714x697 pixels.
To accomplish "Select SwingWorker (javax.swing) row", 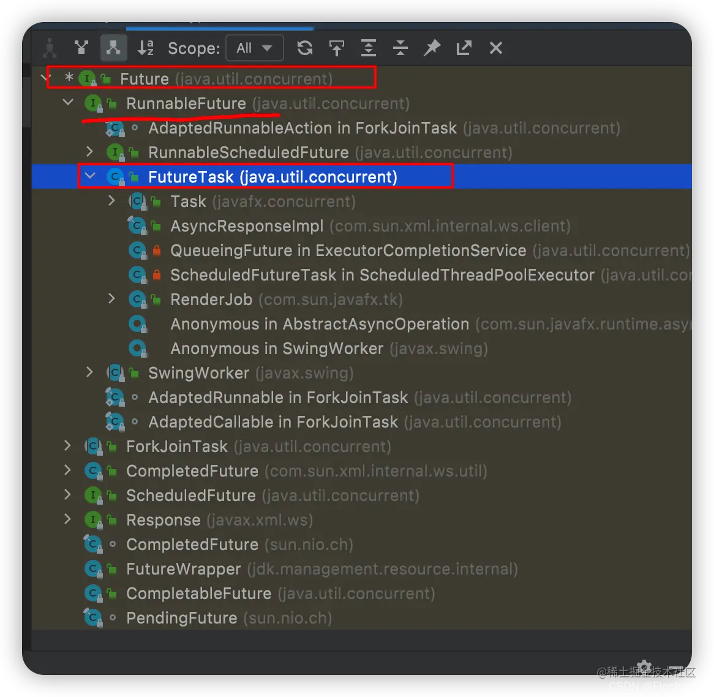I will pyautogui.click(x=361, y=373).
